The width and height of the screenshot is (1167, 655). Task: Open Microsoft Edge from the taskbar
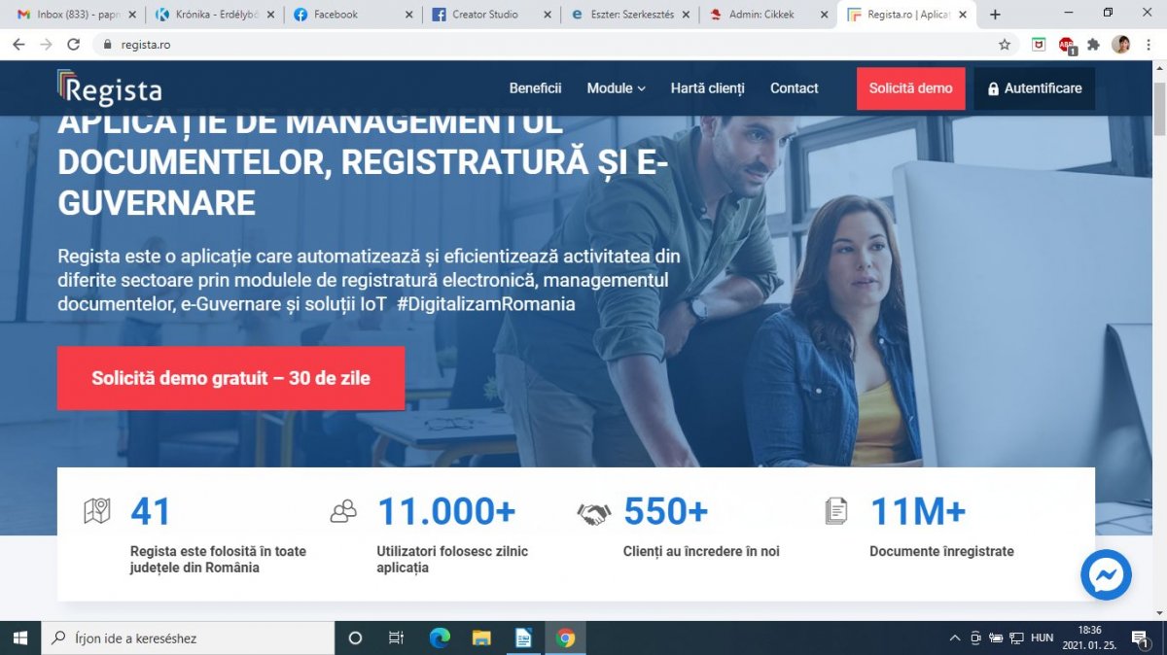coord(440,638)
